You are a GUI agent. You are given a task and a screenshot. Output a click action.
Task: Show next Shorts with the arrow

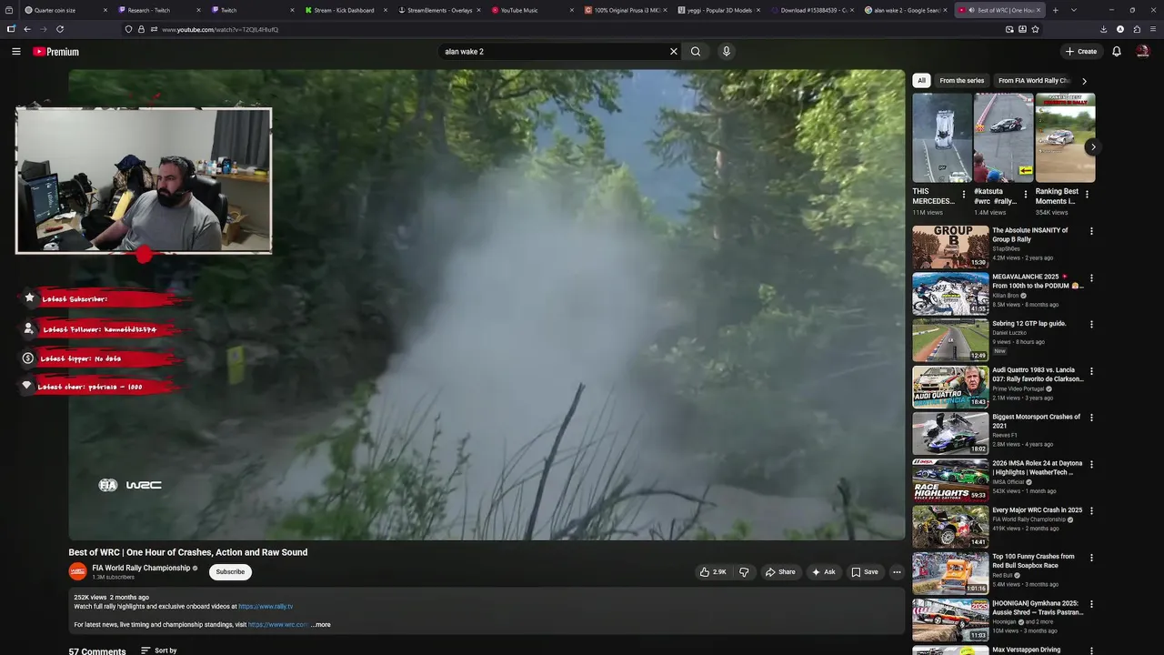click(x=1093, y=146)
